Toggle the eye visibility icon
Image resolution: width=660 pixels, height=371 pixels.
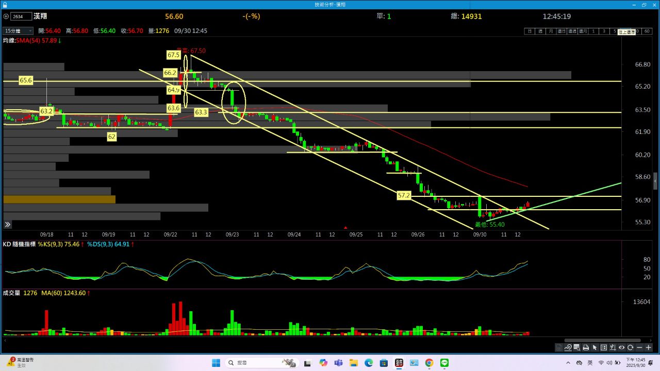(621, 348)
